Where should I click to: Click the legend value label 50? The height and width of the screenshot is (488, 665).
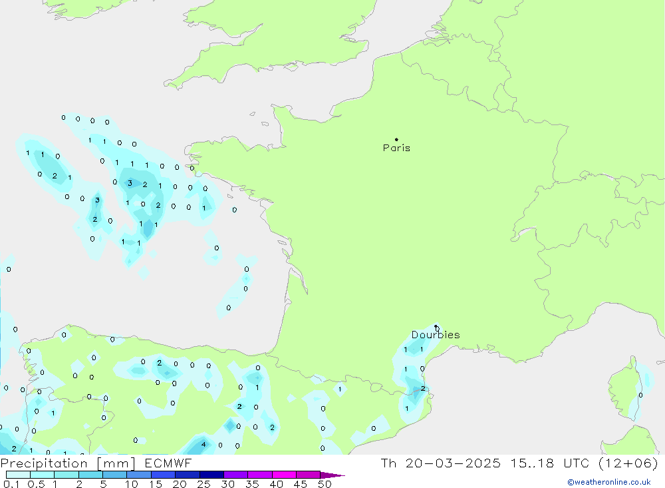[x=325, y=484]
